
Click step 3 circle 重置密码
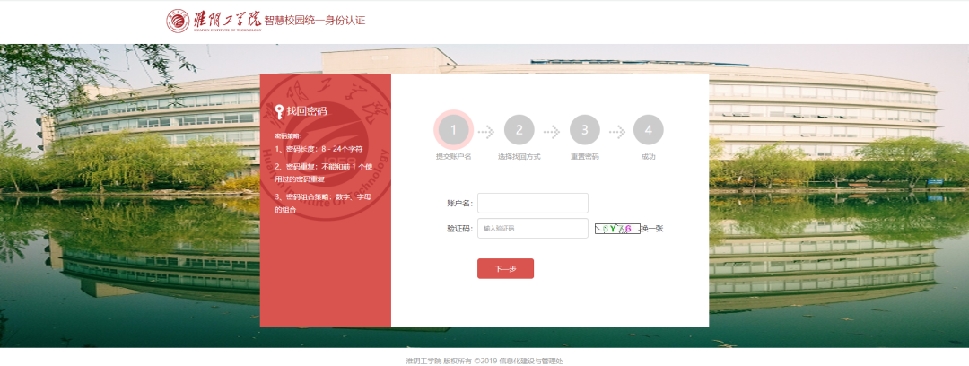[585, 130]
